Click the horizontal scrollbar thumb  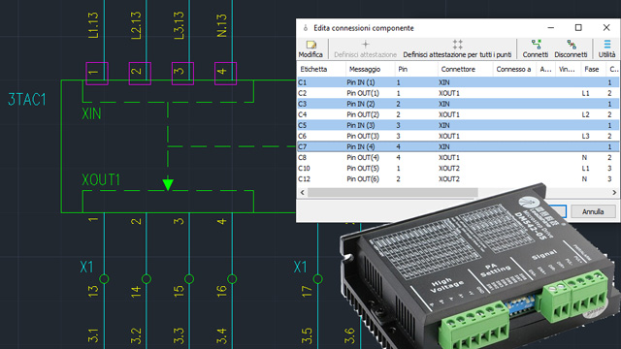(392, 192)
